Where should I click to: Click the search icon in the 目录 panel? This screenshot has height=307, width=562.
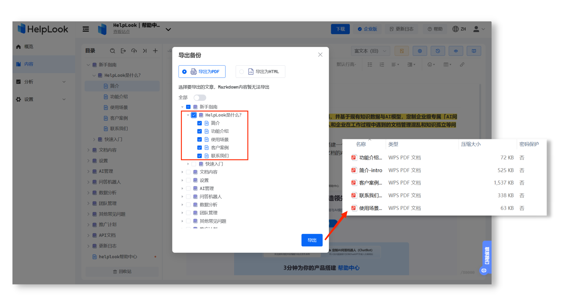112,51
